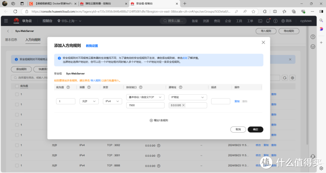Click the help icon beside 协议端口 header
The height and width of the screenshot is (173, 326).
pyautogui.click(x=140, y=87)
